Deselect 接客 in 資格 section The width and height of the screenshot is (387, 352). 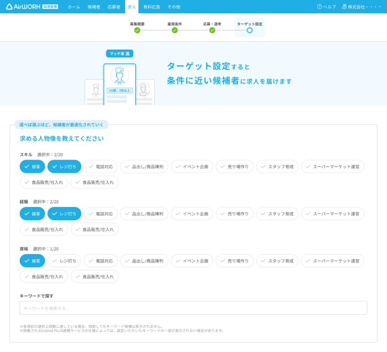pos(32,261)
